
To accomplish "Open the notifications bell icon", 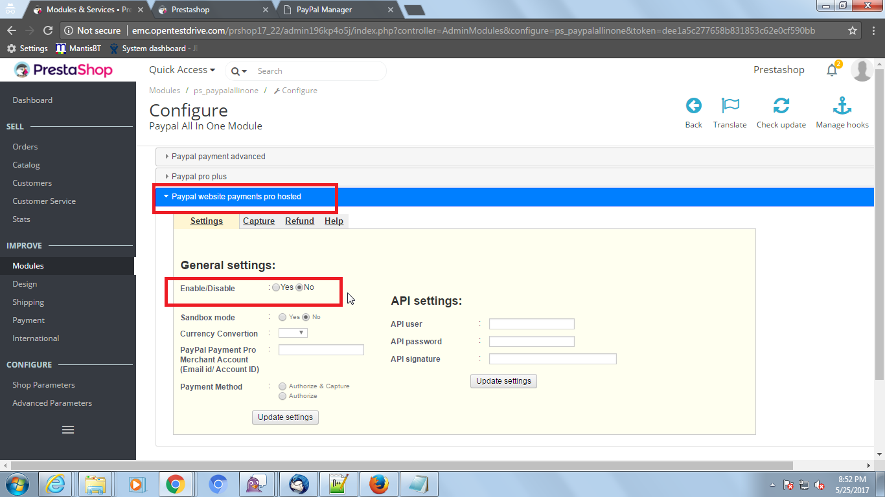I will 832,70.
